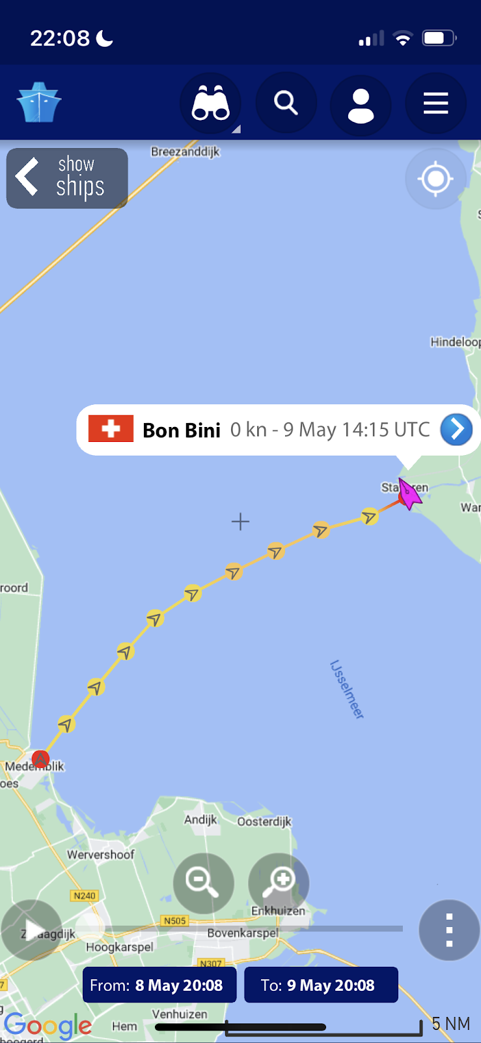
Task: Click the track playback slider bar
Action: click(241, 928)
